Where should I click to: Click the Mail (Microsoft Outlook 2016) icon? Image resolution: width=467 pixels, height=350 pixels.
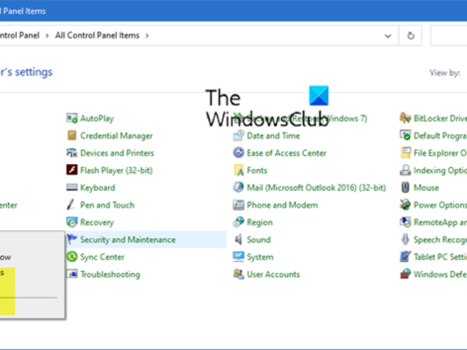tap(238, 187)
